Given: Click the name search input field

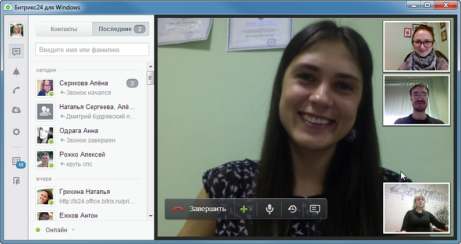Looking at the screenshot, I should (x=92, y=50).
